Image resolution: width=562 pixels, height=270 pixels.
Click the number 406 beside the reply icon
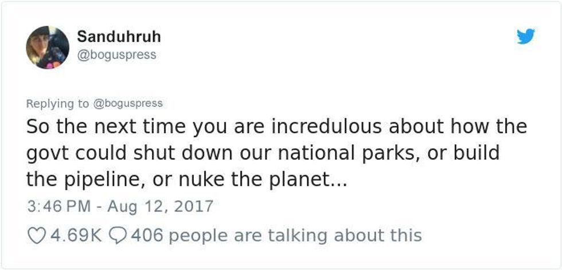click(147, 236)
